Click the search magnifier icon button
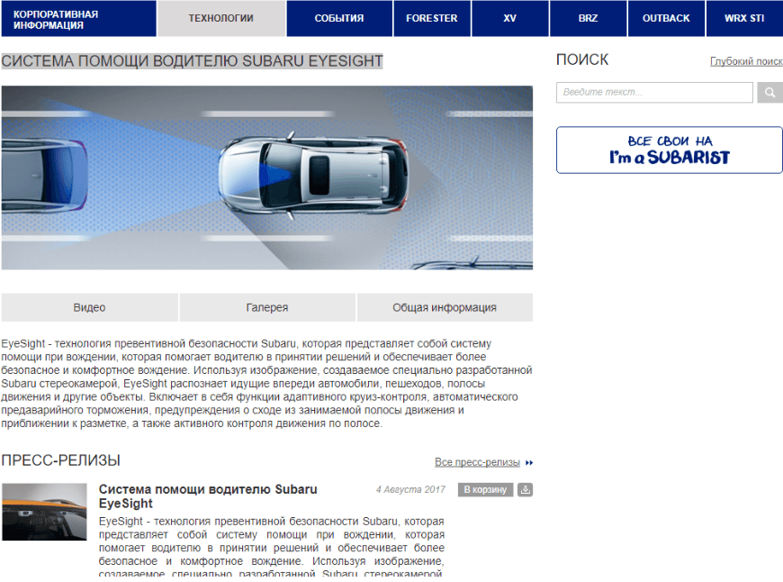 click(x=770, y=93)
